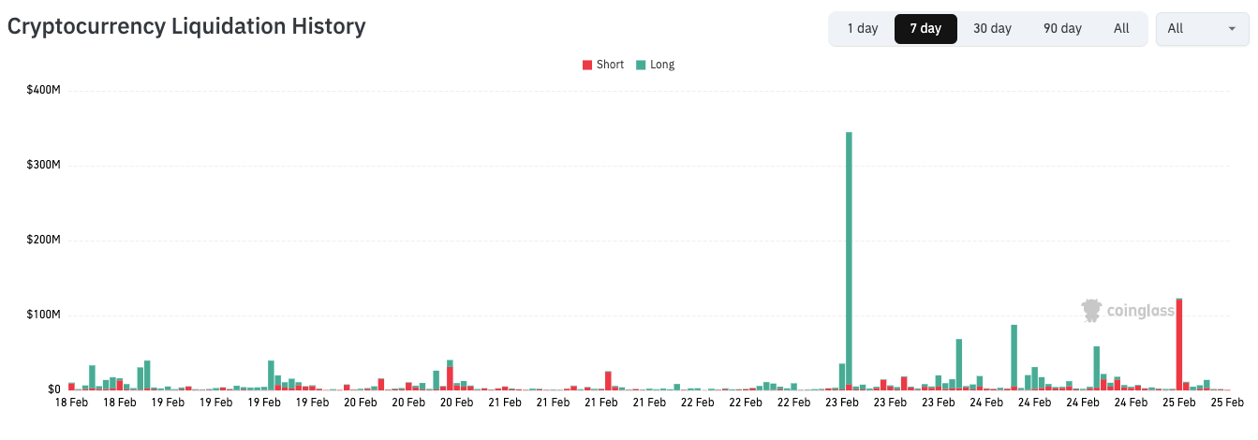The width and height of the screenshot is (1258, 440).
Task: Click the coinglass watermark logo icon
Action: (x=1091, y=311)
